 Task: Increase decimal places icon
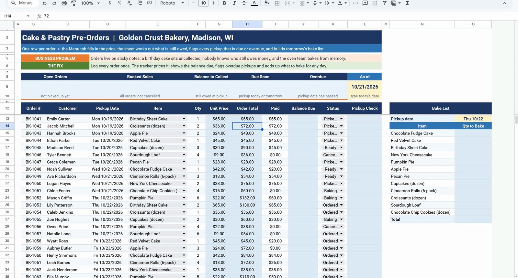(x=139, y=3)
